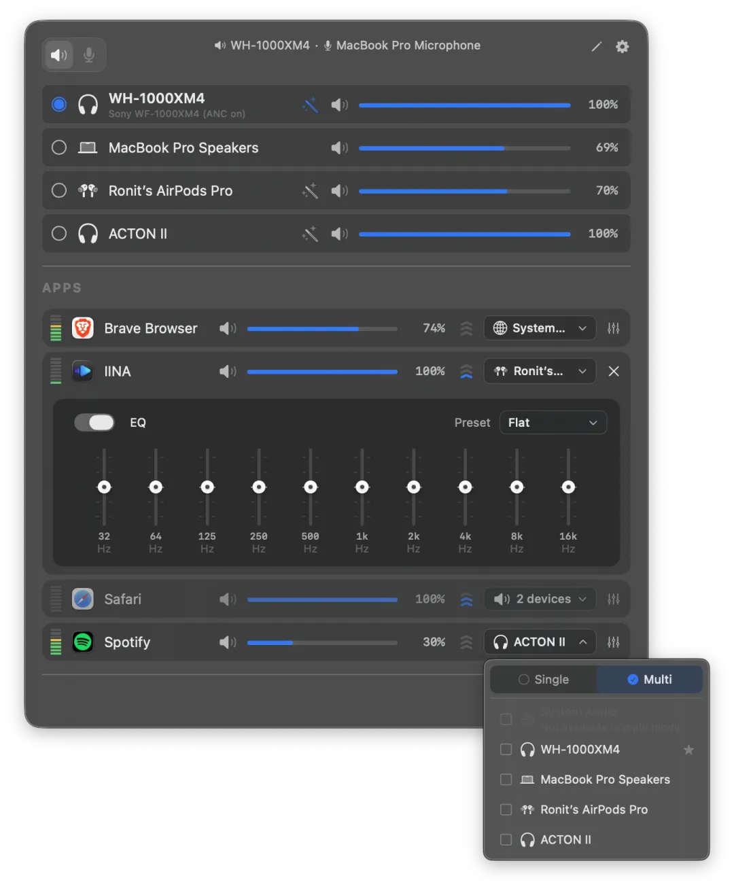Click the Spotify app icon

(x=83, y=642)
